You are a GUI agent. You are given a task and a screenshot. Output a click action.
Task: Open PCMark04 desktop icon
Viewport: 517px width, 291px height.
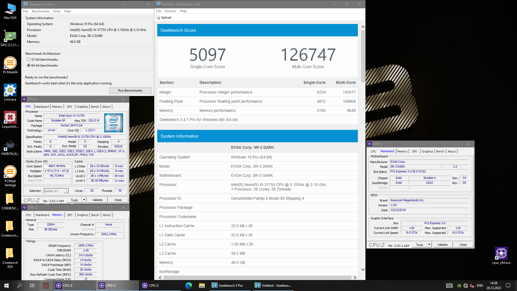click(10, 65)
